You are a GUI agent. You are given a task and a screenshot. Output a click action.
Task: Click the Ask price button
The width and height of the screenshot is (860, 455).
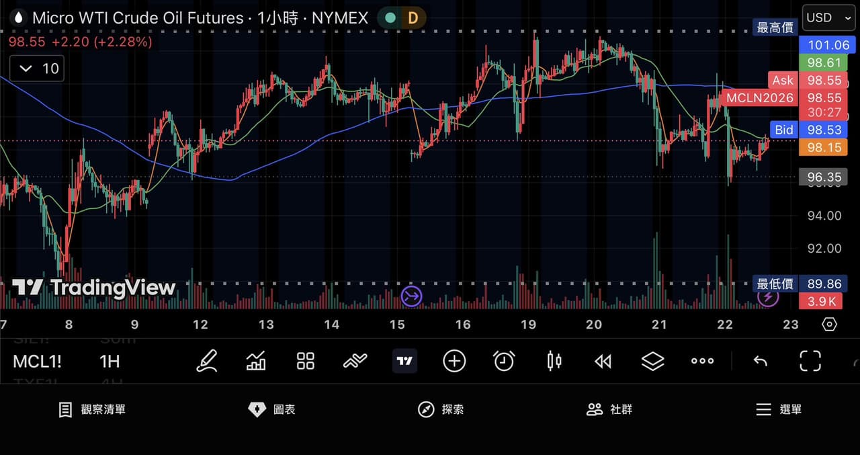click(782, 81)
